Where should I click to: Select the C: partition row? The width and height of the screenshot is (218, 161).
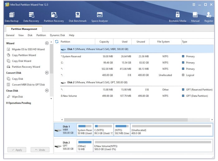(137, 63)
